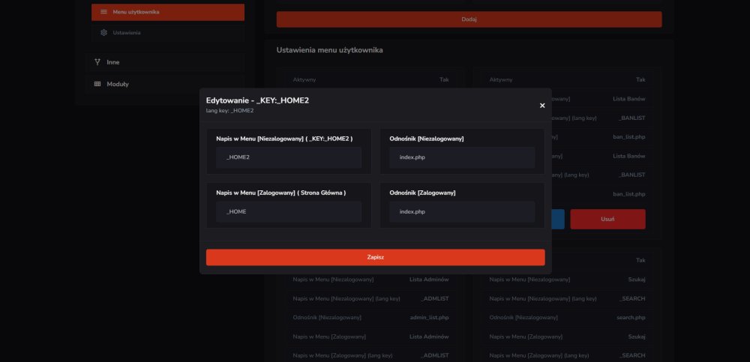Click the hamburger icon beside Menu użytkownika

[103, 12]
